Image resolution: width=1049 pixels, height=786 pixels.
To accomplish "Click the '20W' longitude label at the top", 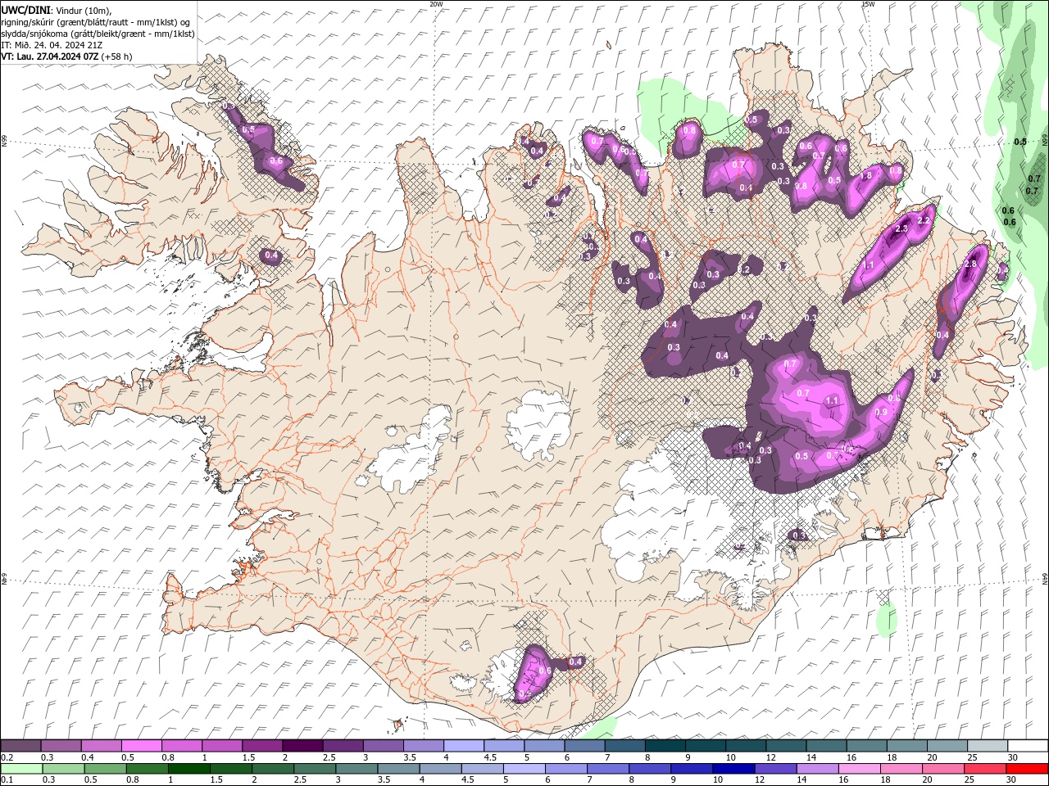I will point(436,4).
